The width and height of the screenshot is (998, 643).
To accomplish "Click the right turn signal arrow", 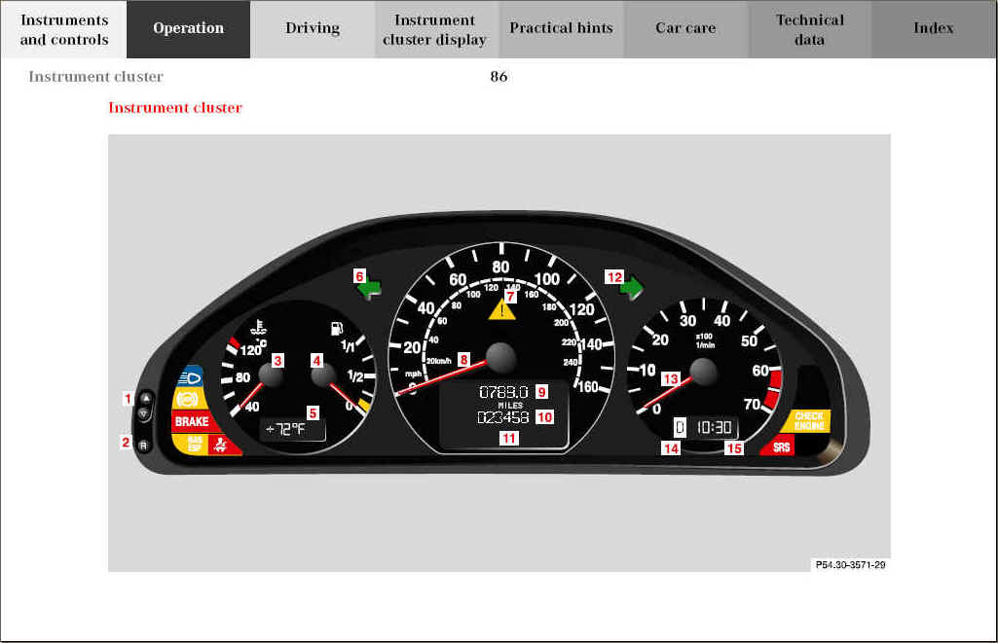I will [x=634, y=287].
